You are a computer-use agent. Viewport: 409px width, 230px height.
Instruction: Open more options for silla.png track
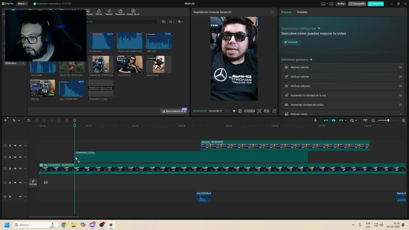click(25, 146)
